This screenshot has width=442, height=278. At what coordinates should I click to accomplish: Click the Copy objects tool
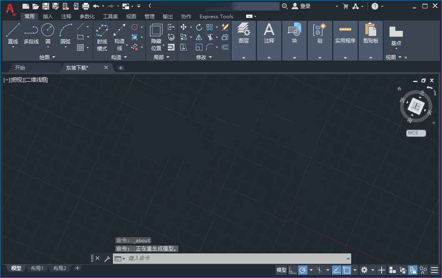click(x=184, y=37)
